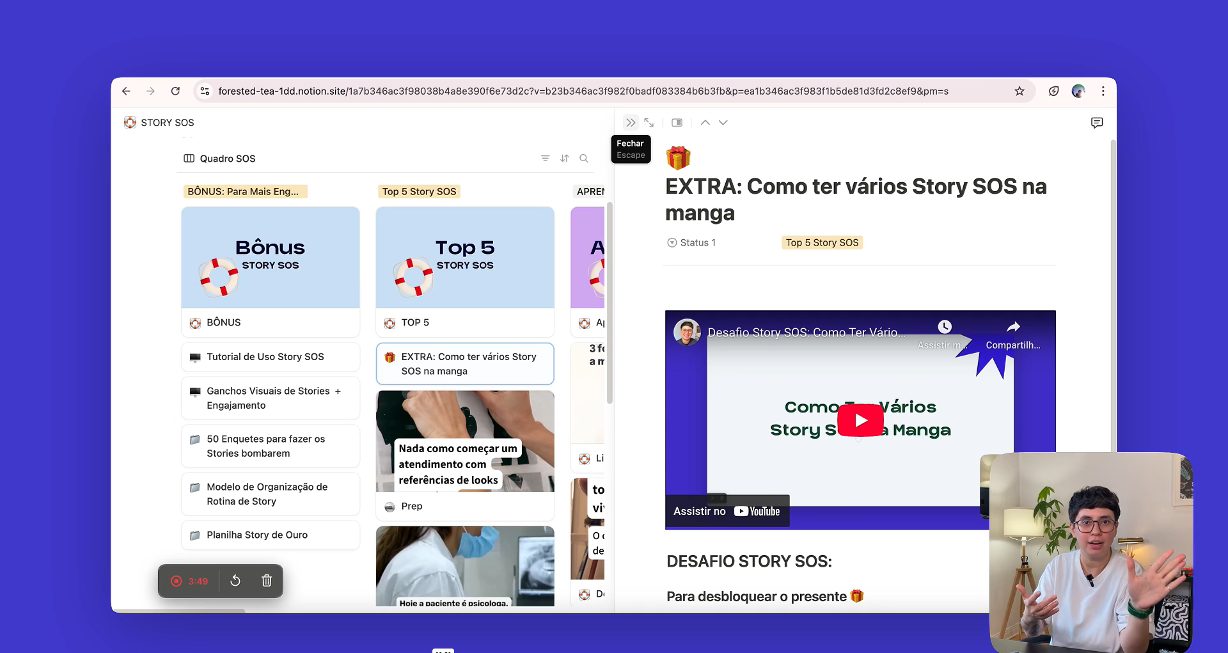Click the address bar URL
This screenshot has height=653, width=1228.
point(583,91)
